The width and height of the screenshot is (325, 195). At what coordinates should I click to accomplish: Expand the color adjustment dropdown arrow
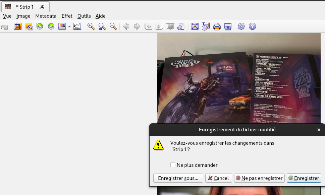(x=69, y=26)
